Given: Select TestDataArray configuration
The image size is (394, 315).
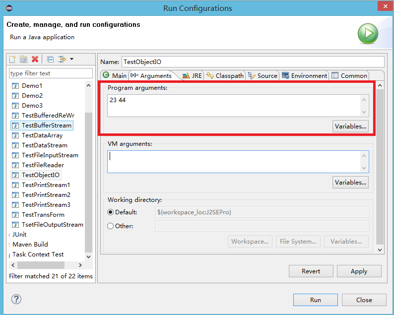Looking at the screenshot, I should tap(42, 135).
